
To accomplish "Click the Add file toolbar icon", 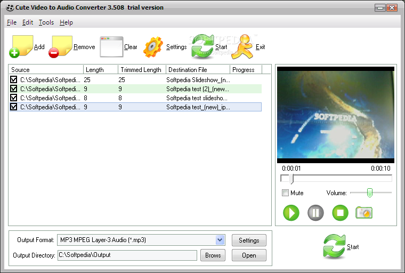I will [x=21, y=46].
